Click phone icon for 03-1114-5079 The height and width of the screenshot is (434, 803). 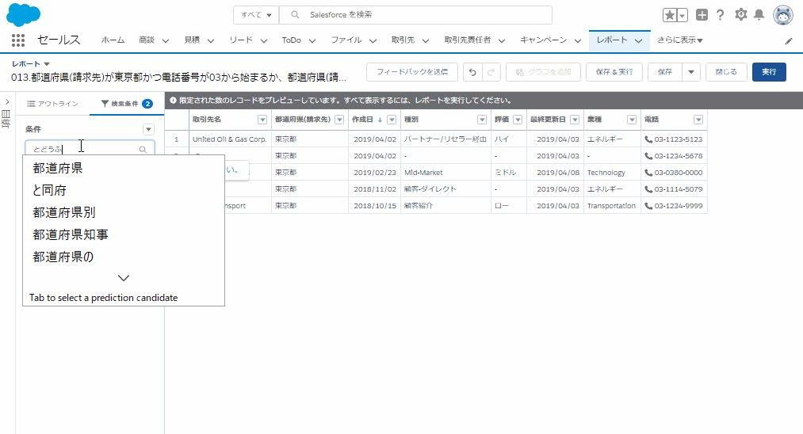(648, 188)
